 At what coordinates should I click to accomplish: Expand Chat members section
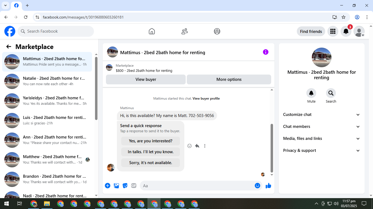(x=321, y=127)
